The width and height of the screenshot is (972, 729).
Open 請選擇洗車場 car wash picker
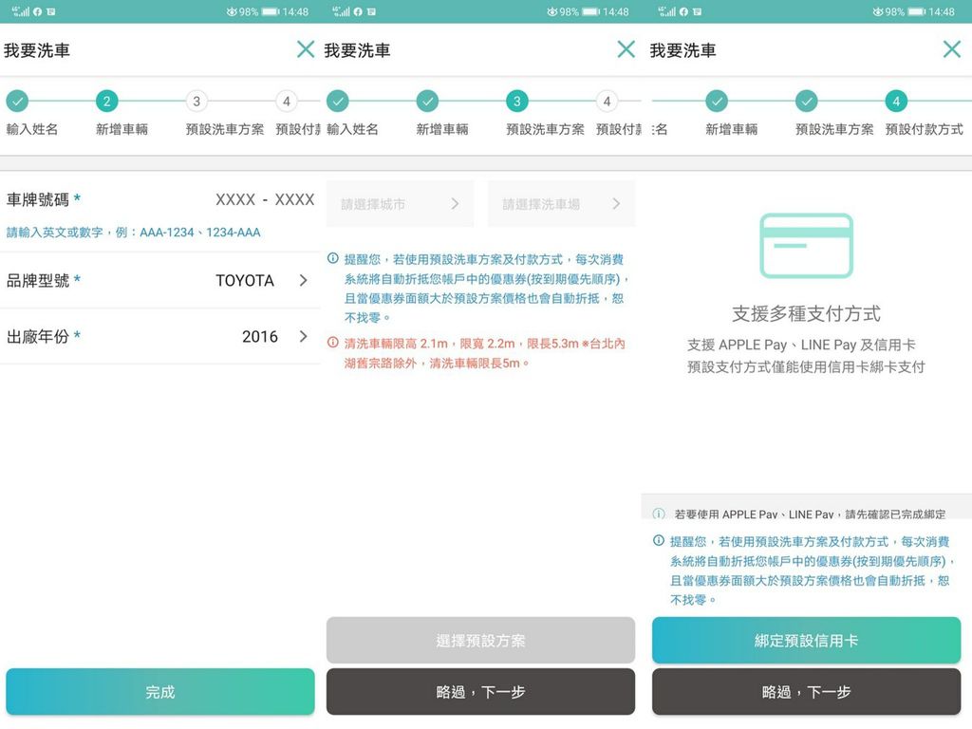click(x=561, y=203)
